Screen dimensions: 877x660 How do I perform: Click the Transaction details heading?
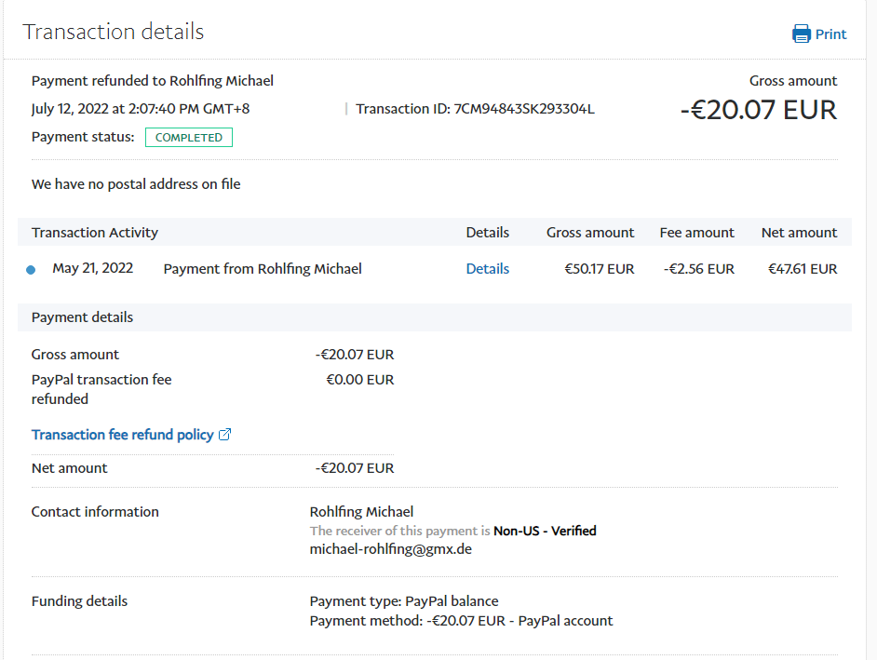pos(113,32)
